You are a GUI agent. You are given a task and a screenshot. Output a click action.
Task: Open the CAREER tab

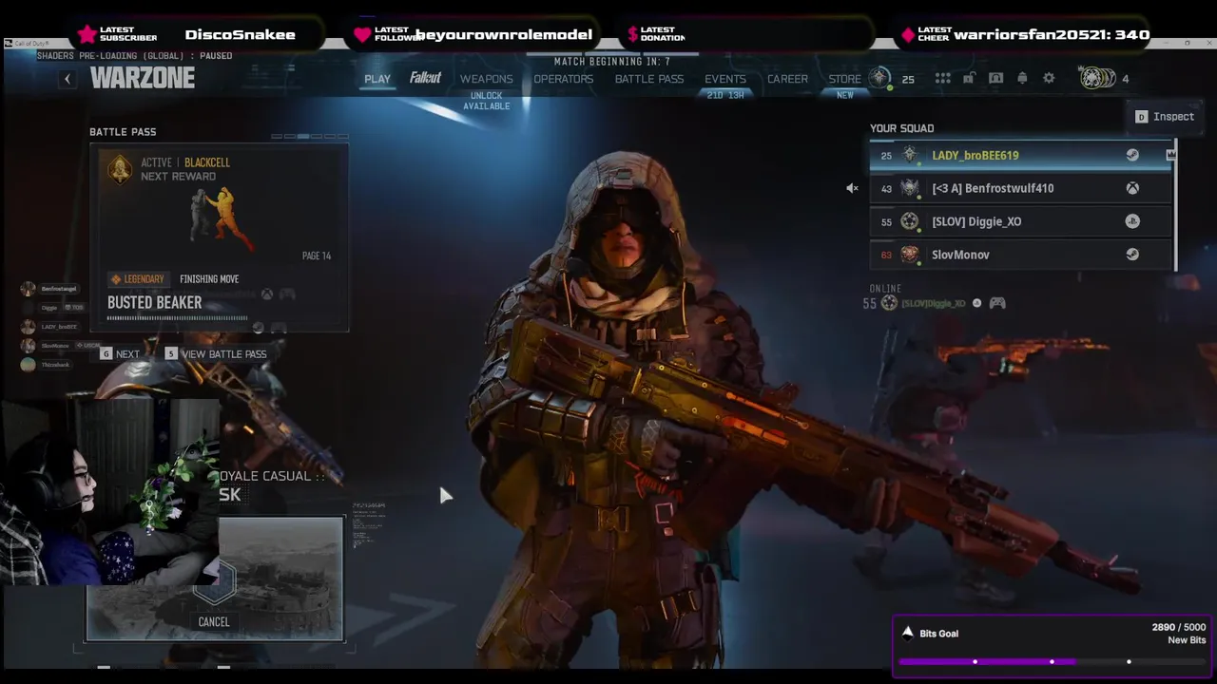pos(787,79)
